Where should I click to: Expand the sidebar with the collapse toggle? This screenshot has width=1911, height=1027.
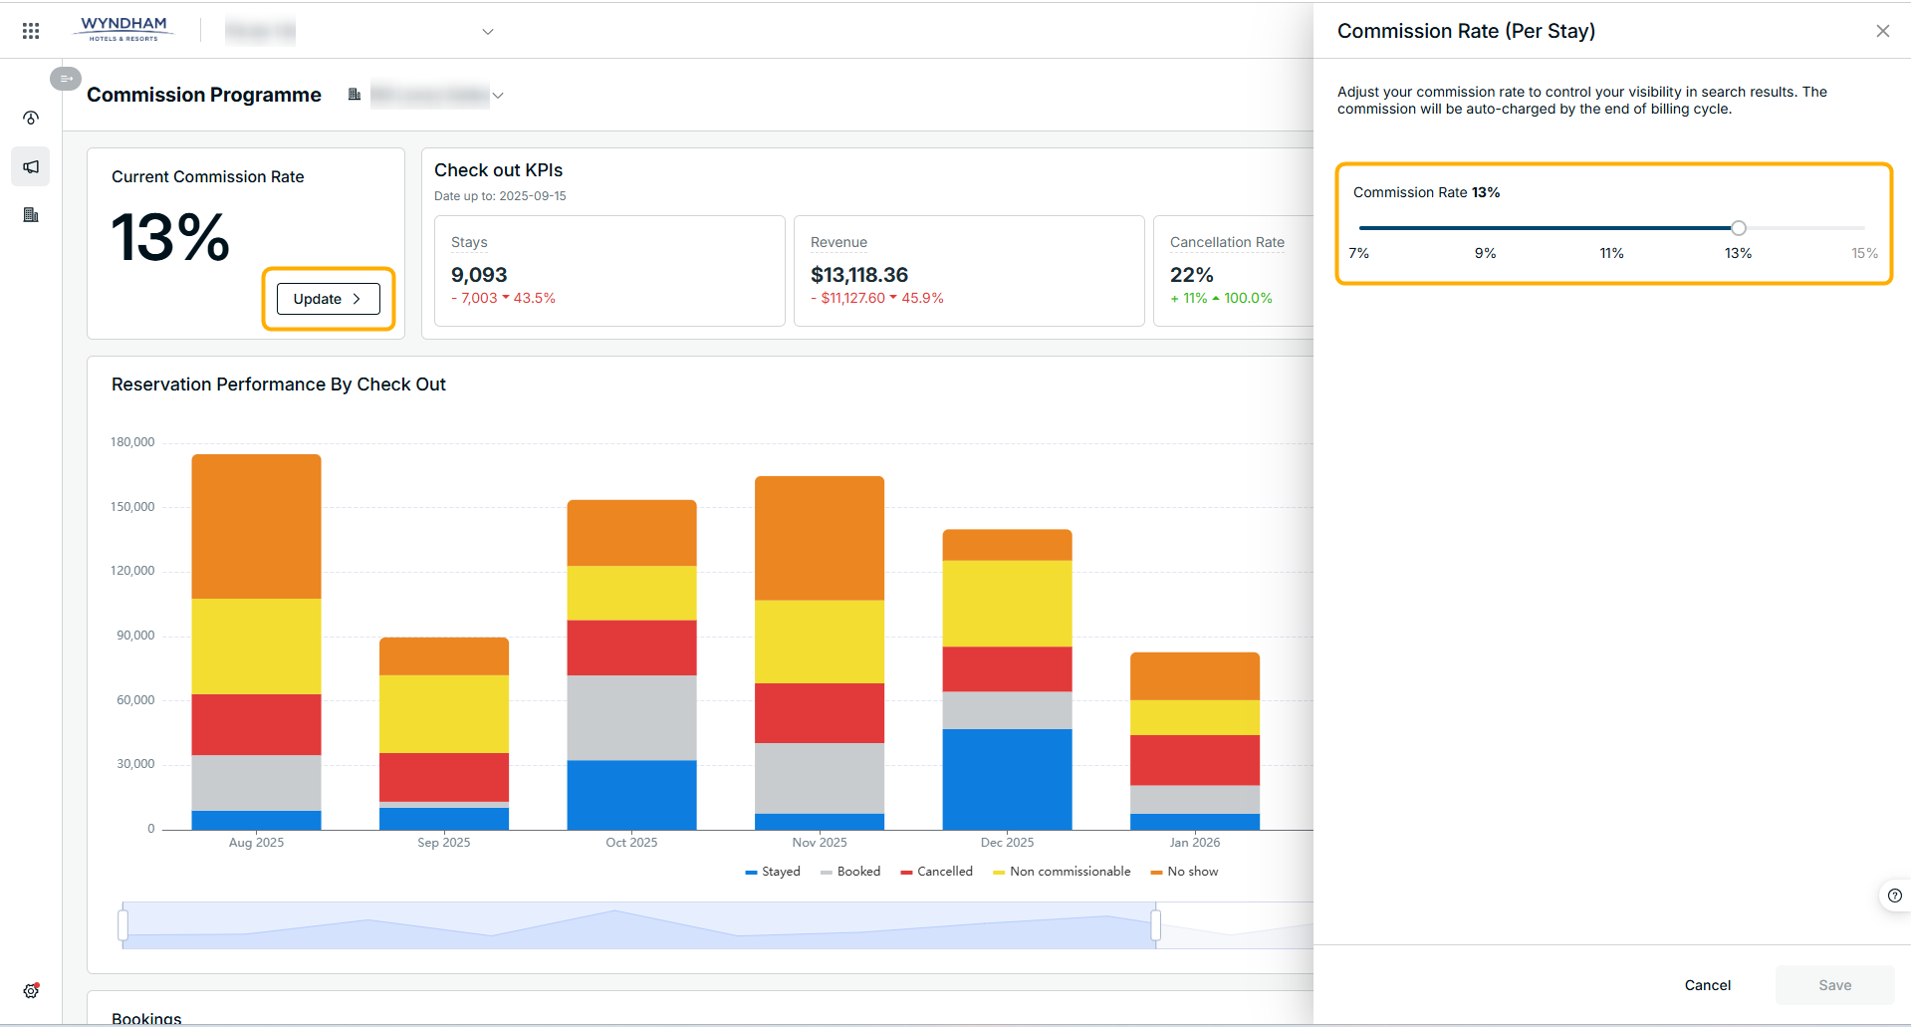coord(66,79)
